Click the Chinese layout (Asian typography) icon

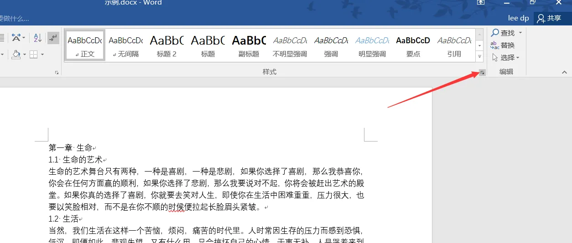(x=17, y=38)
